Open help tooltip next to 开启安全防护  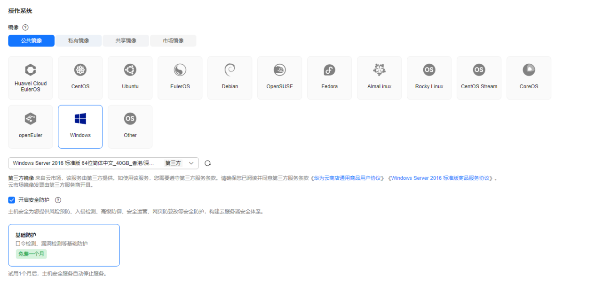pyautogui.click(x=58, y=200)
